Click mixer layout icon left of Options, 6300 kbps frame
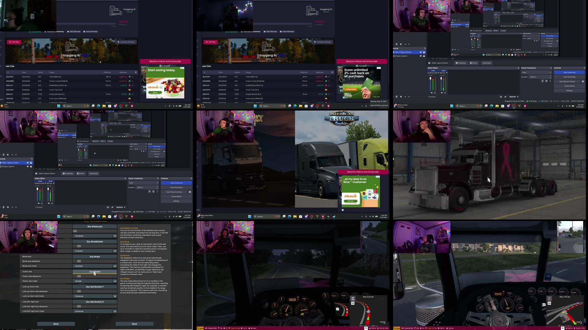This screenshot has width=588, height=330. pos(108,207)
